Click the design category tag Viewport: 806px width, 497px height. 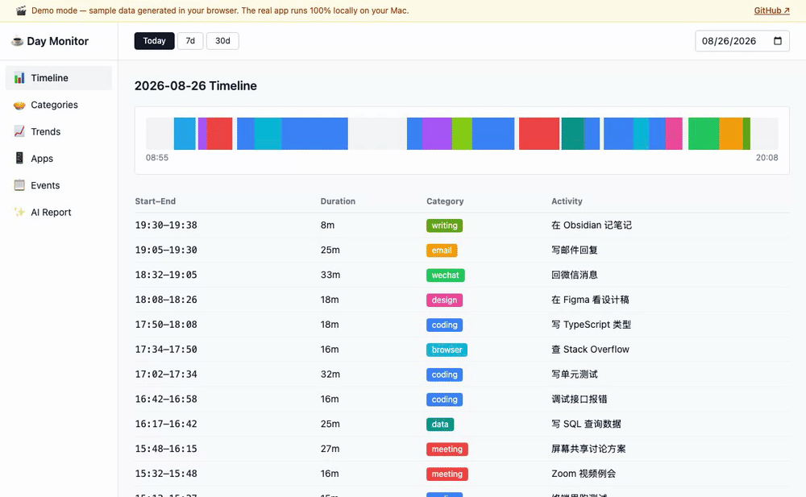(445, 300)
